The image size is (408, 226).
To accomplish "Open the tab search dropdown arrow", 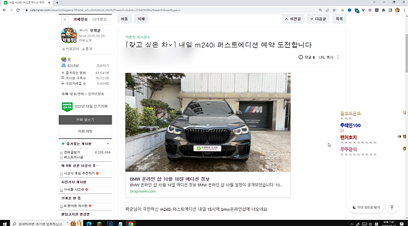I will 374,3.
